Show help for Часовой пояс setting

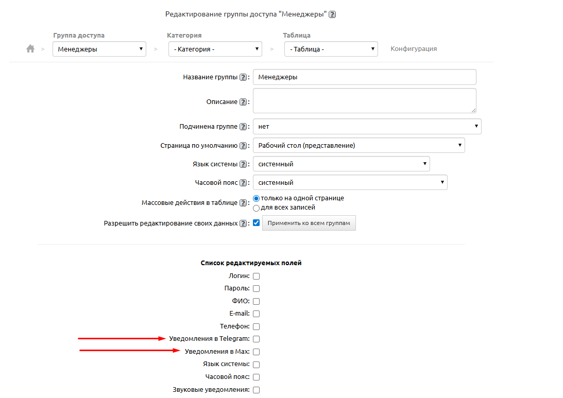coord(243,182)
